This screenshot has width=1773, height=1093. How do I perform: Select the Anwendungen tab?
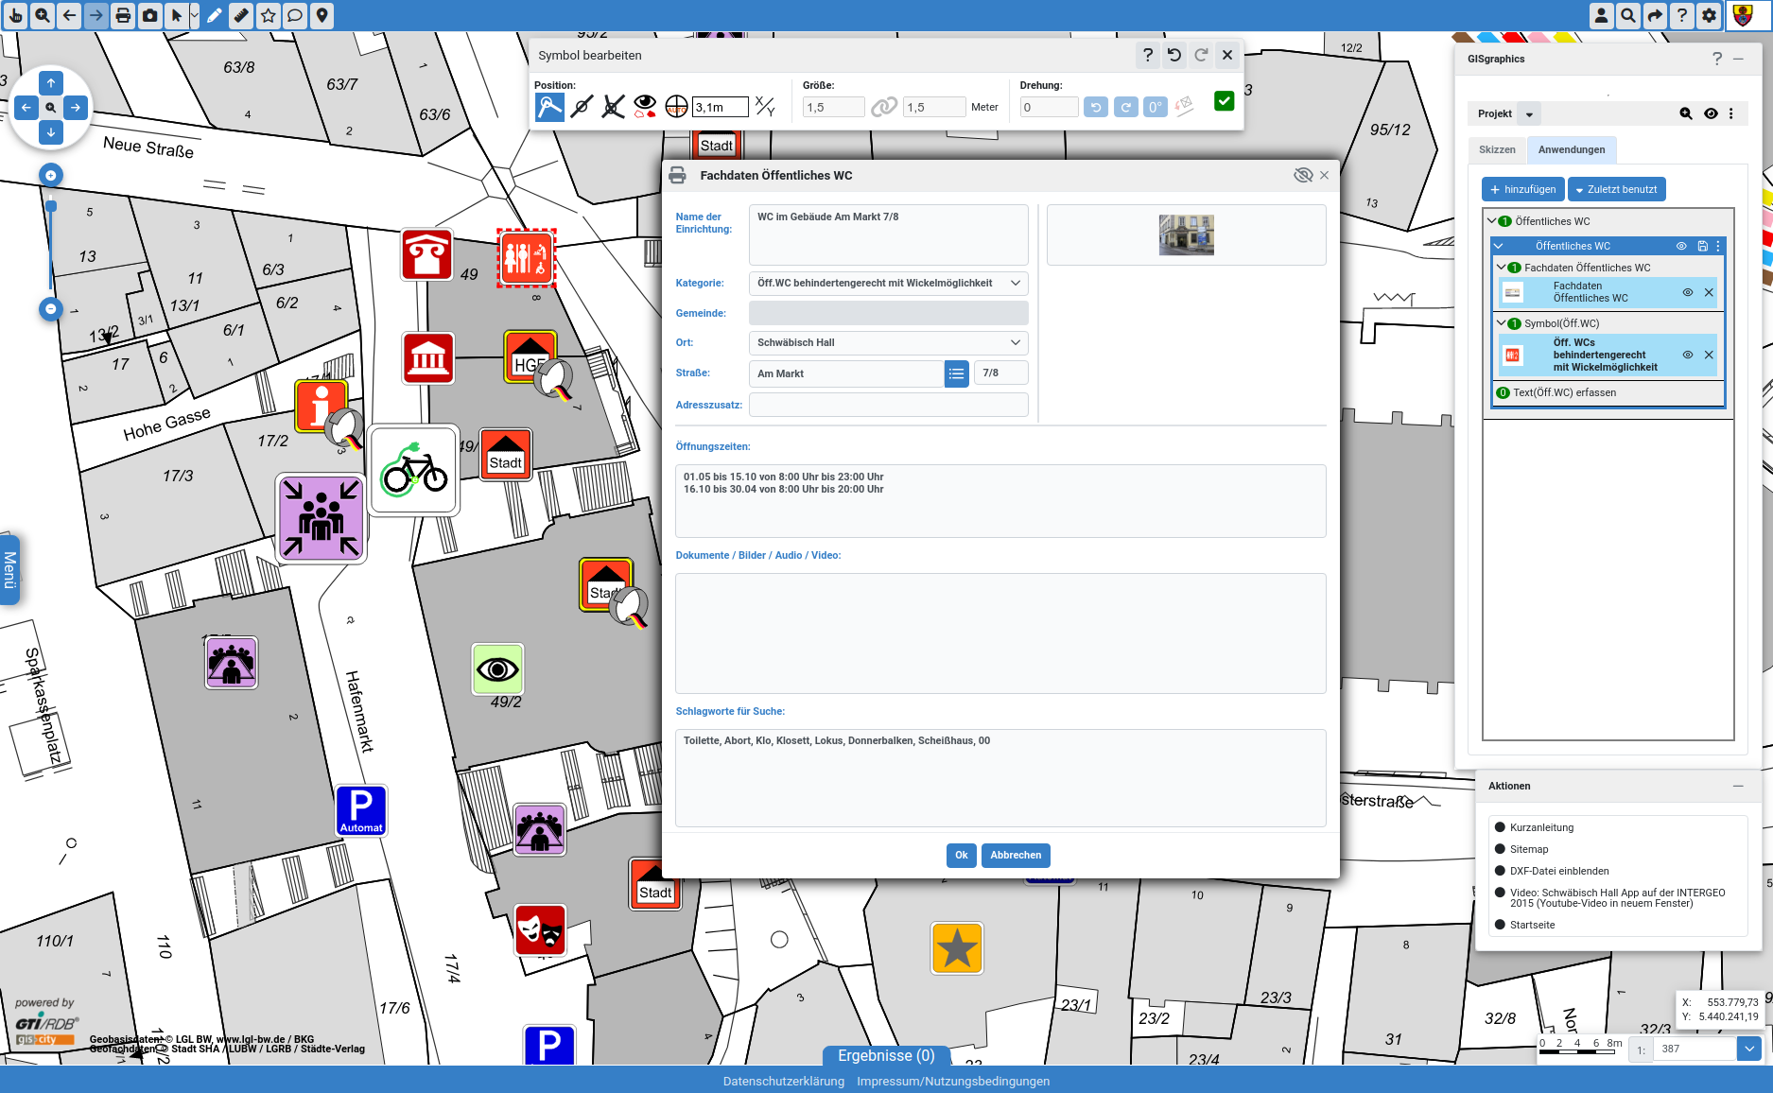click(x=1571, y=149)
